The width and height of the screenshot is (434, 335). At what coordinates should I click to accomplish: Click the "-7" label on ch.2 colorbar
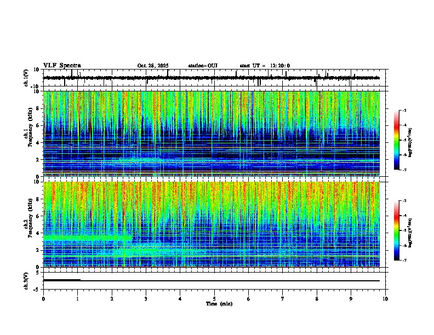[404, 260]
